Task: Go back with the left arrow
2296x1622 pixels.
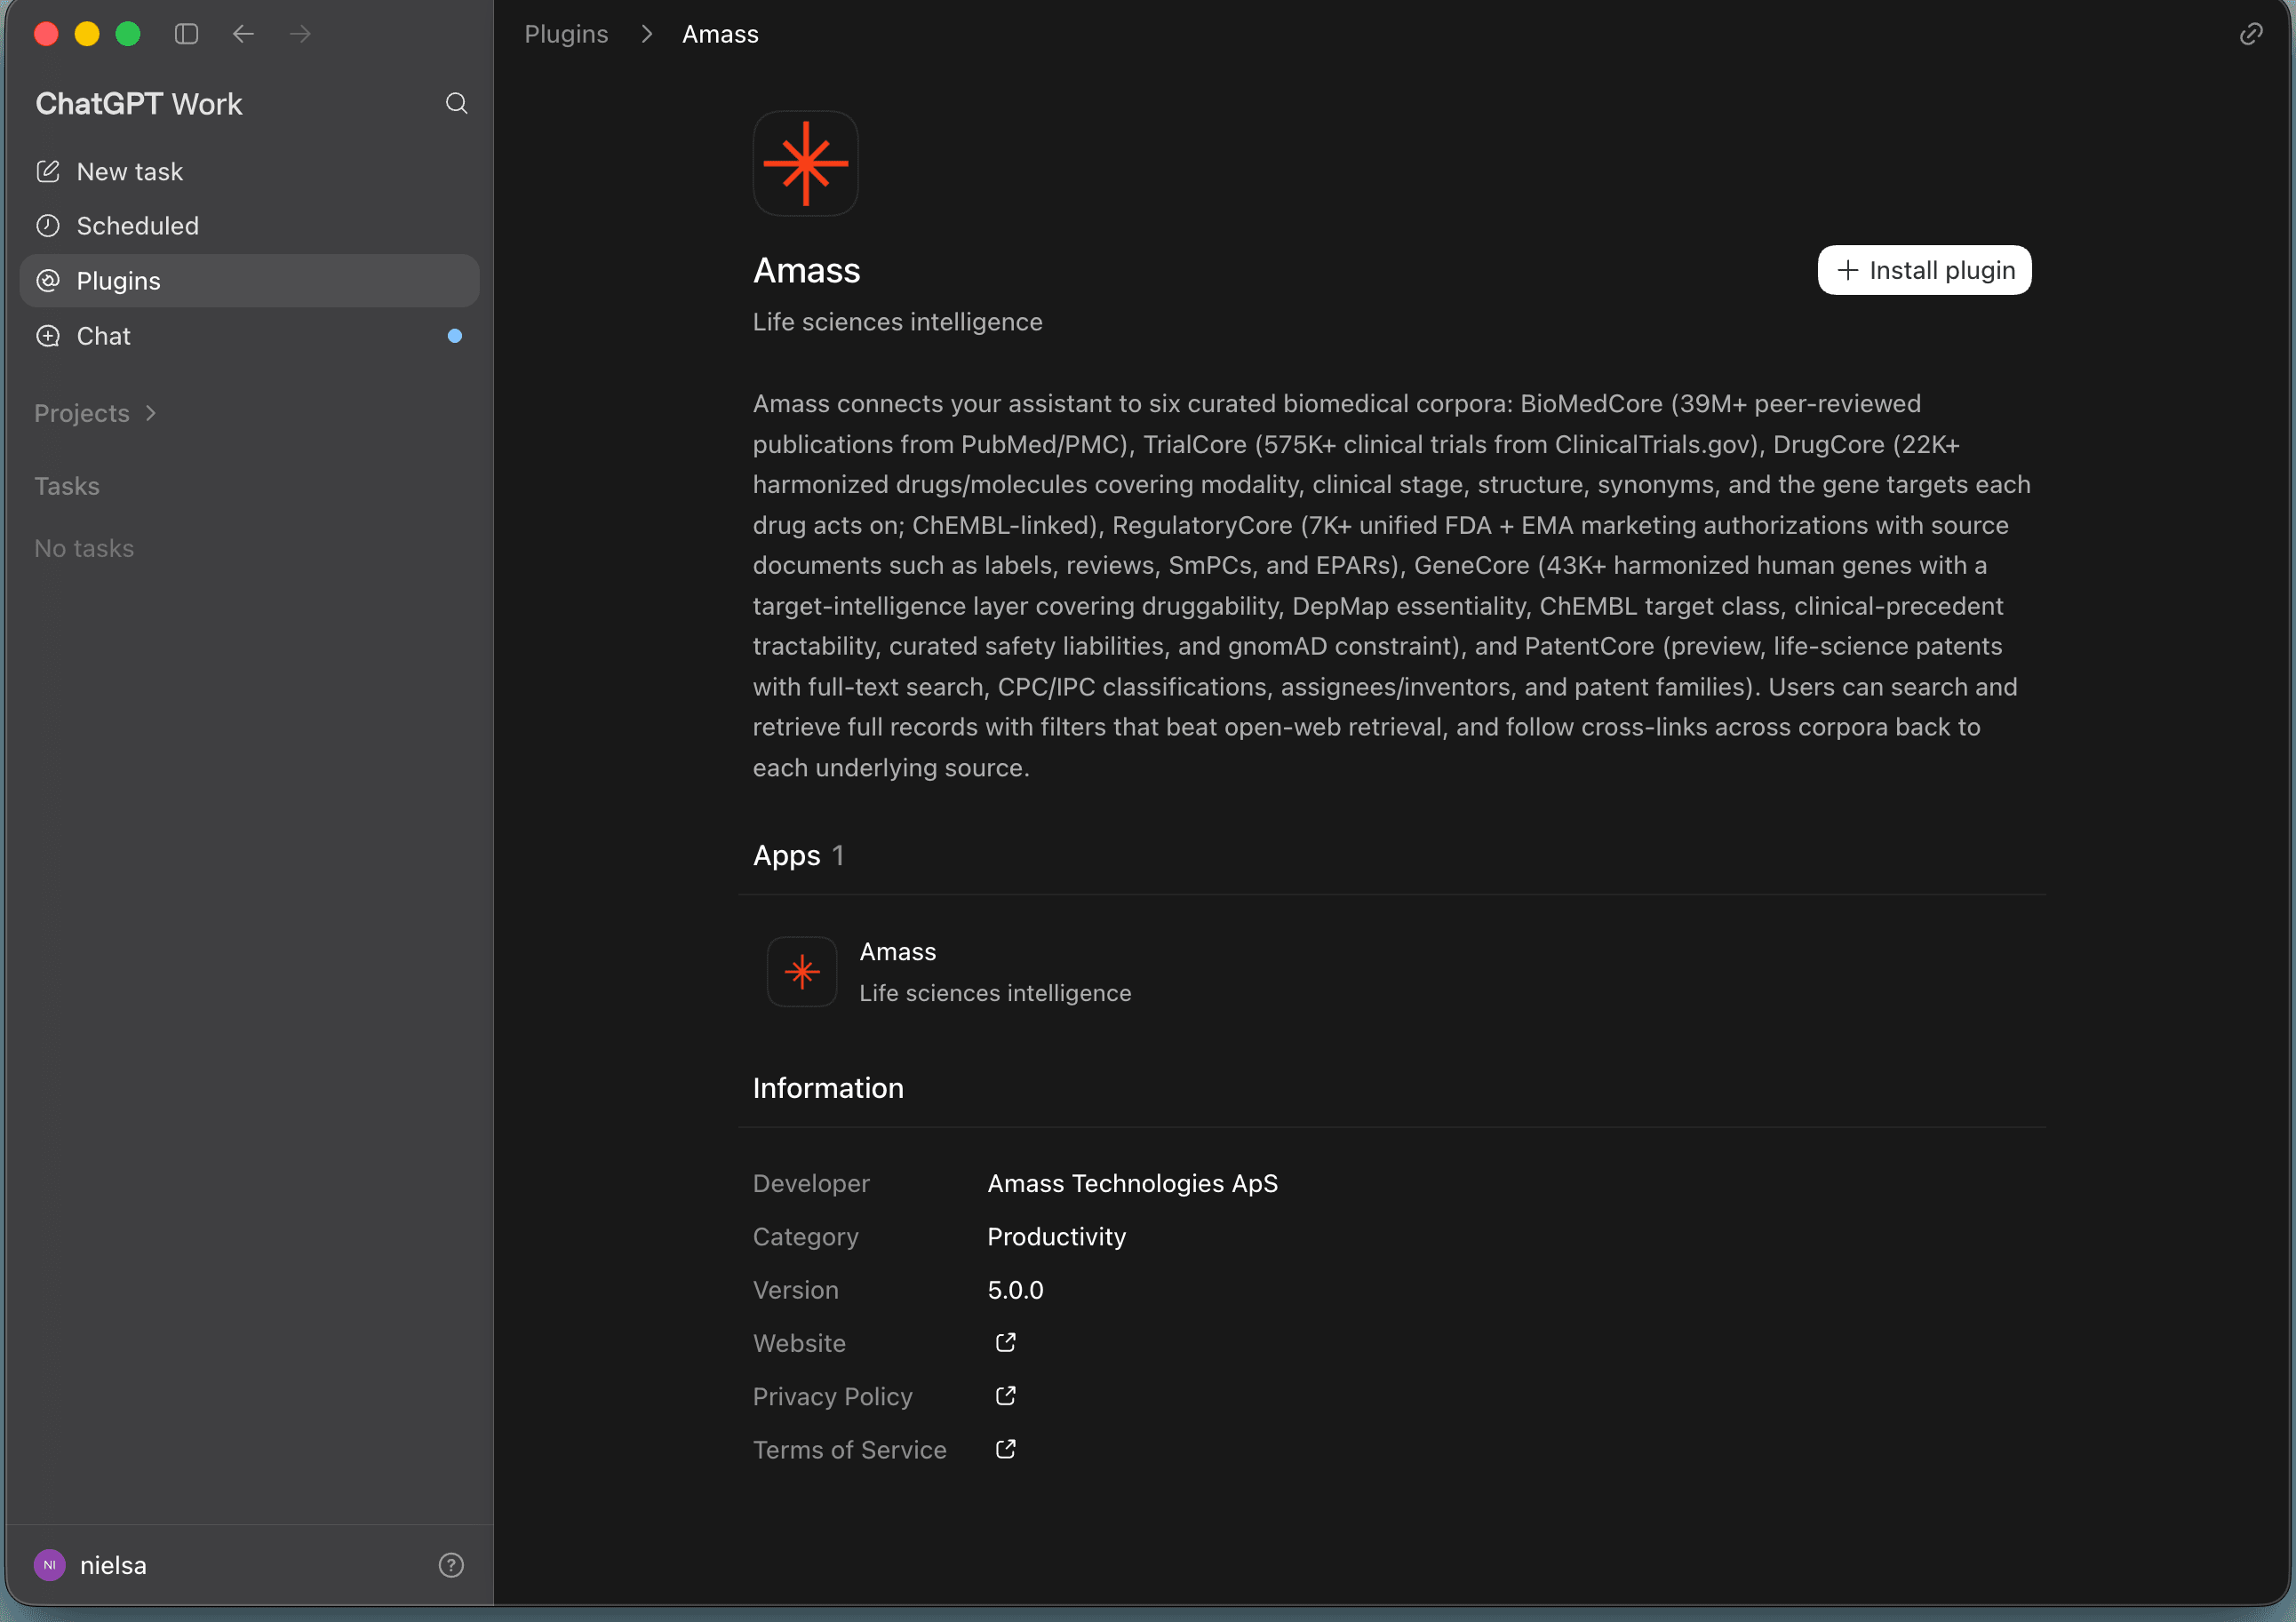Action: pyautogui.click(x=243, y=34)
